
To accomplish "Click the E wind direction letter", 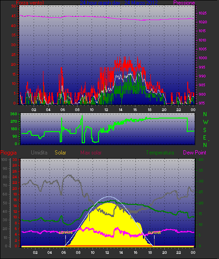I will tap(205, 138).
